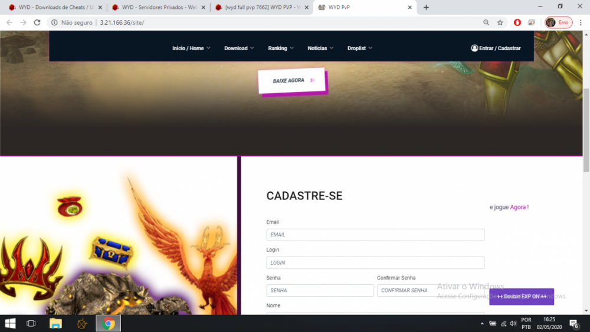
Task: Open the Ranking menu
Action: click(x=281, y=48)
